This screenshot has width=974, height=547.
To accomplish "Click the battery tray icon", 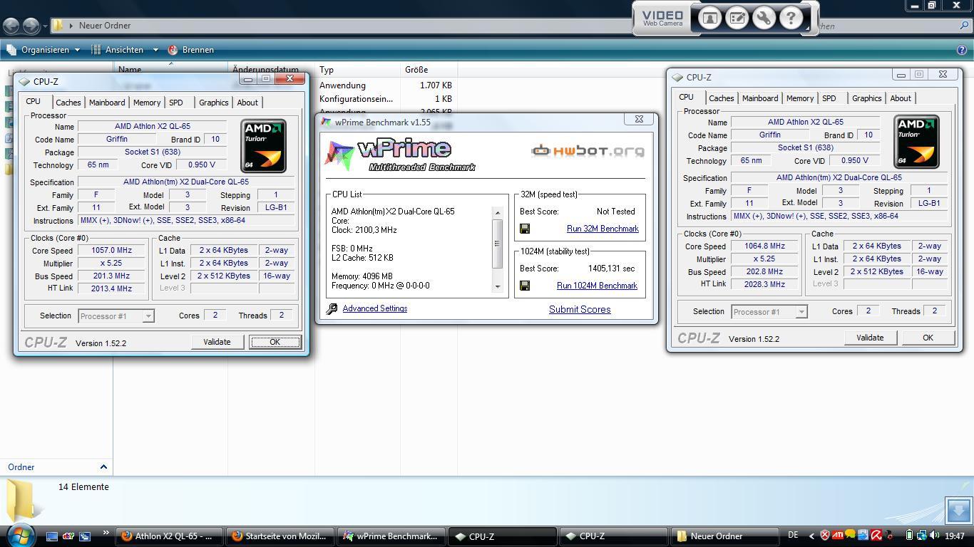I will click(x=909, y=536).
